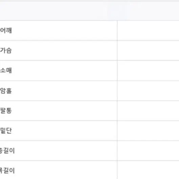Click the empty value cell beside 팔통
The width and height of the screenshot is (179, 179).
(x=148, y=111)
